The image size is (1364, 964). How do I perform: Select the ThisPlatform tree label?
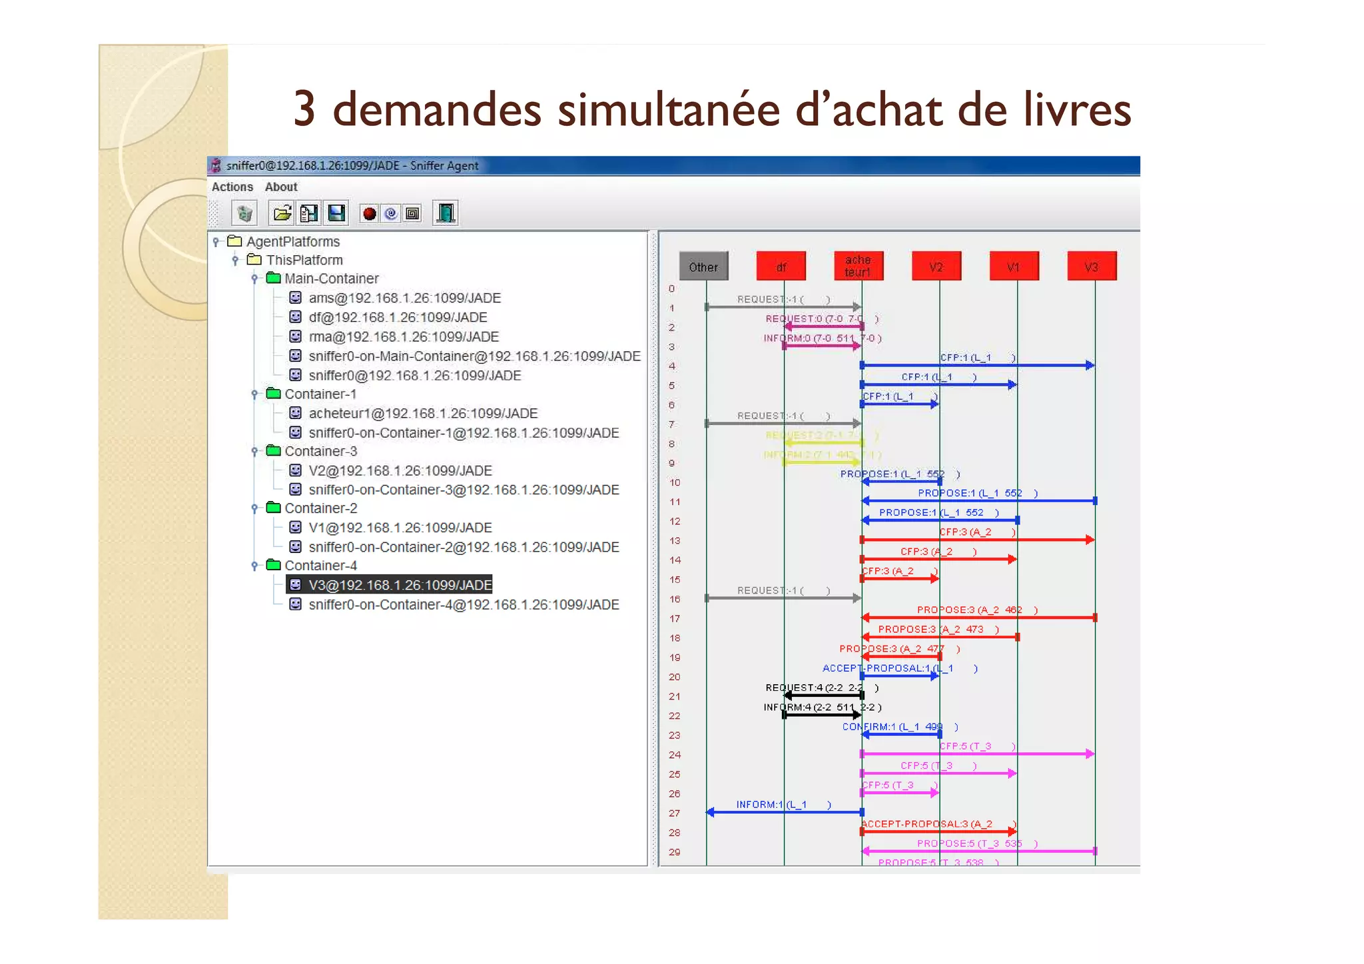pyautogui.click(x=304, y=260)
